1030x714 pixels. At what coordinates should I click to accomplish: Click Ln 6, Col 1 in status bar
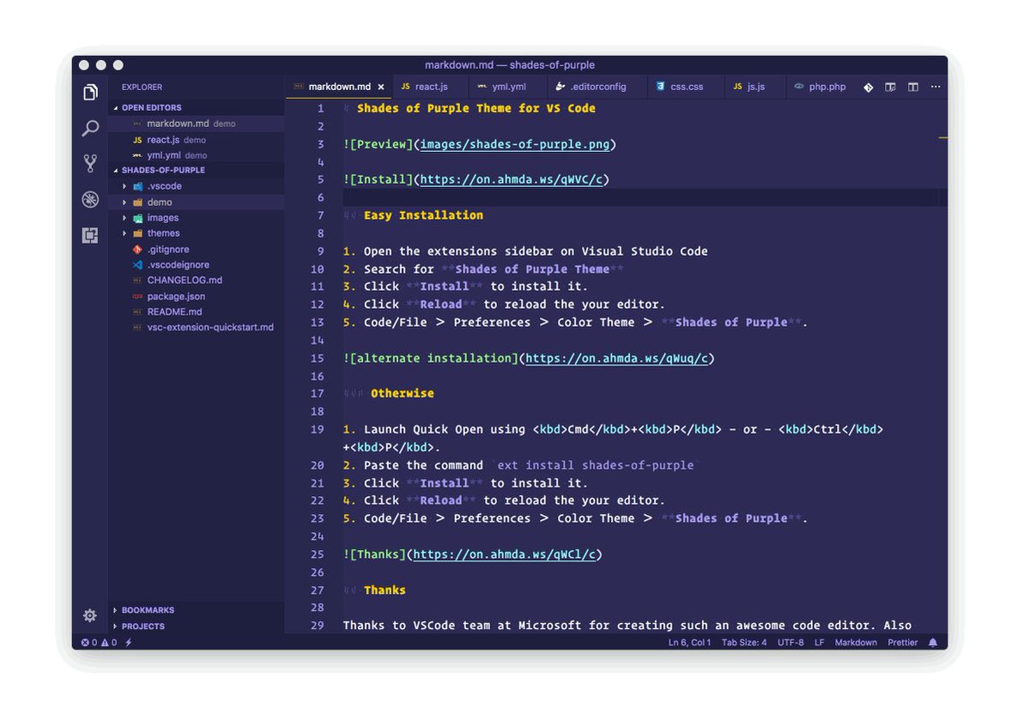pyautogui.click(x=690, y=643)
